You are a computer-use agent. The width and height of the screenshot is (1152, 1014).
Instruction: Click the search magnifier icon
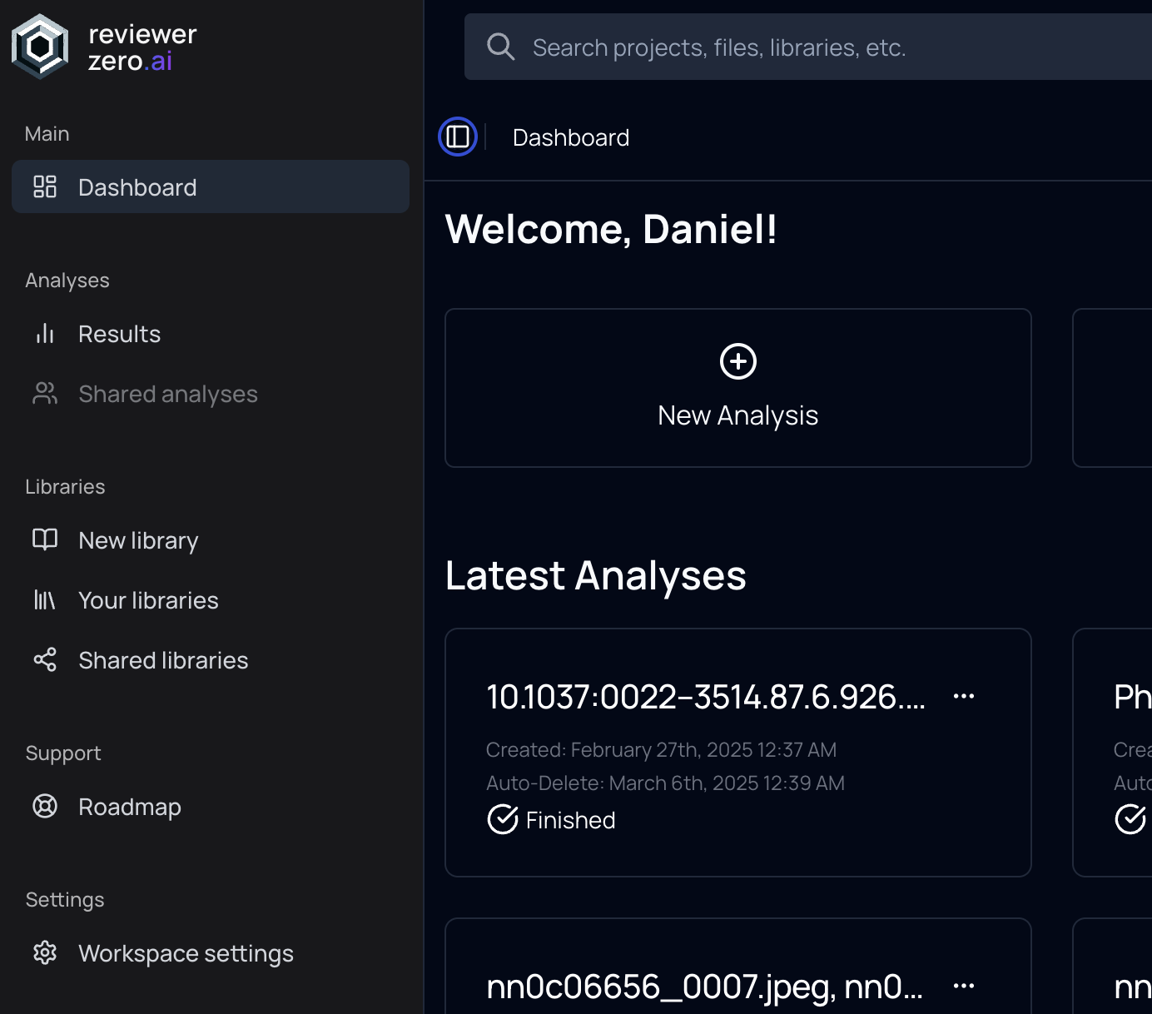point(500,47)
